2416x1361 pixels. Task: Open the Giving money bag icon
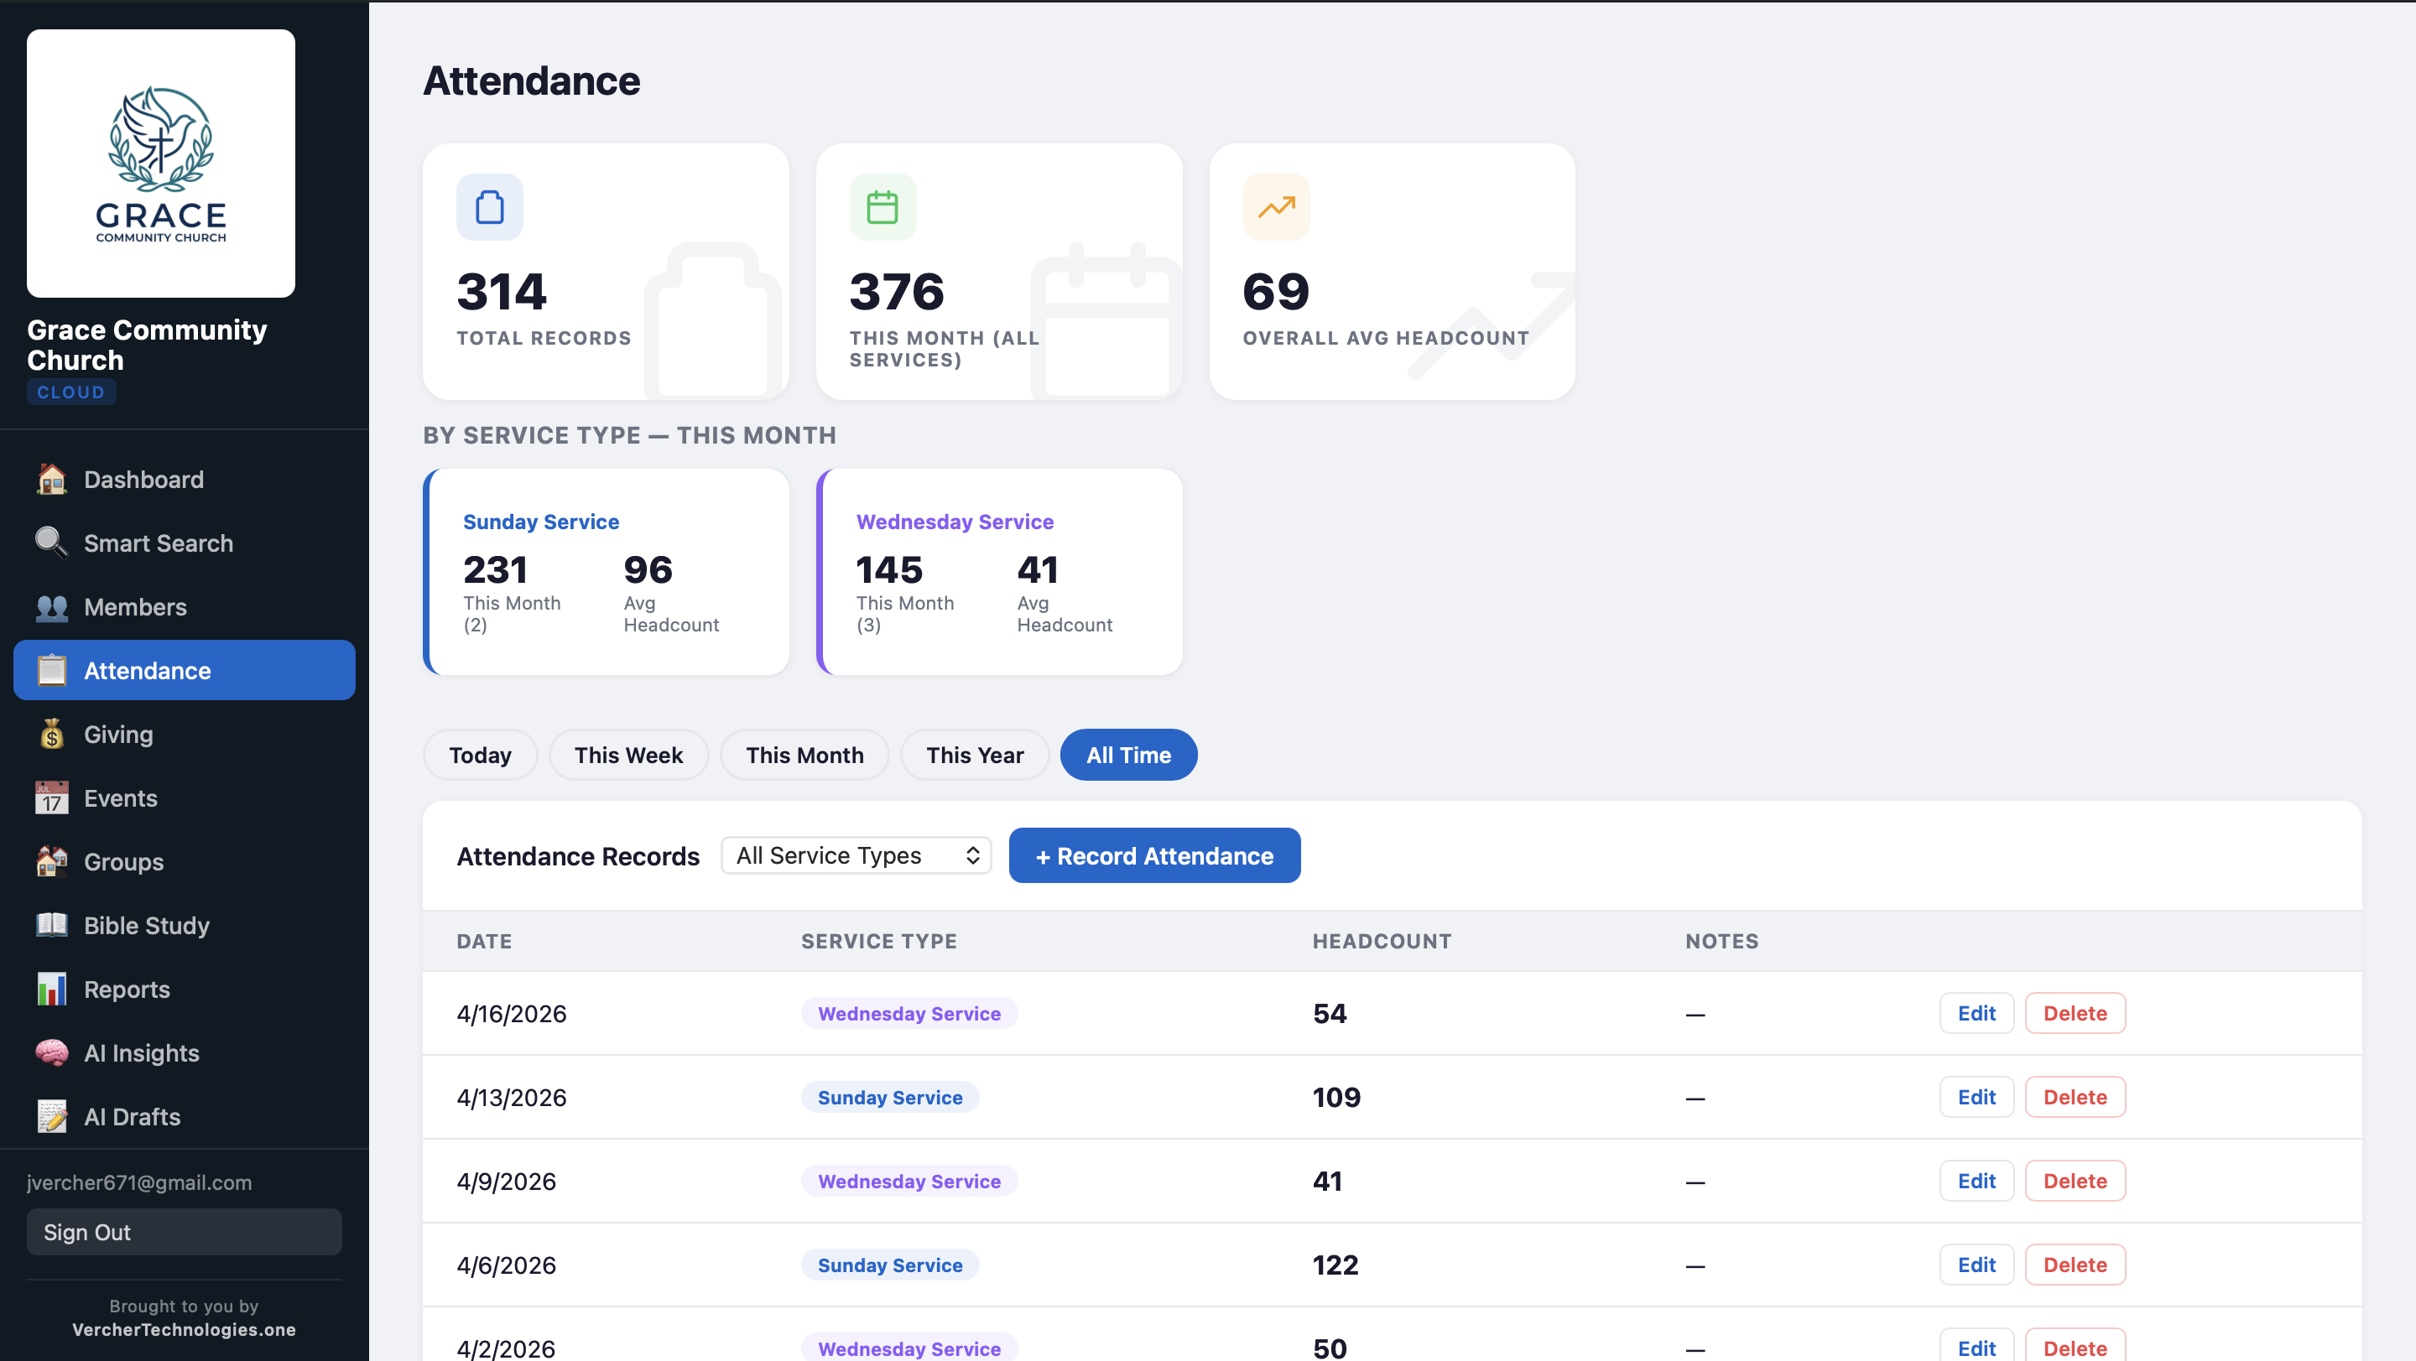pos(51,734)
